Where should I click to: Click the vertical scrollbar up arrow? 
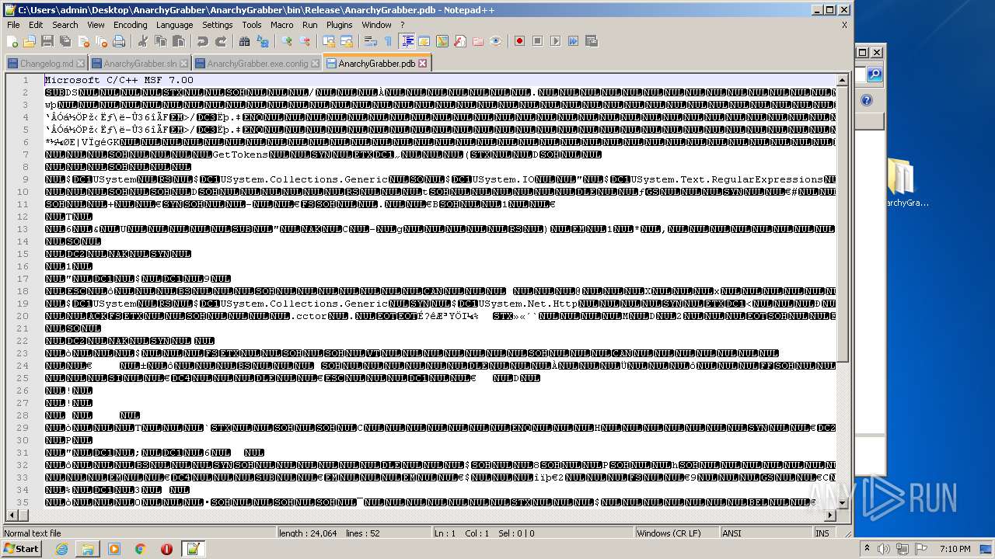coord(842,80)
